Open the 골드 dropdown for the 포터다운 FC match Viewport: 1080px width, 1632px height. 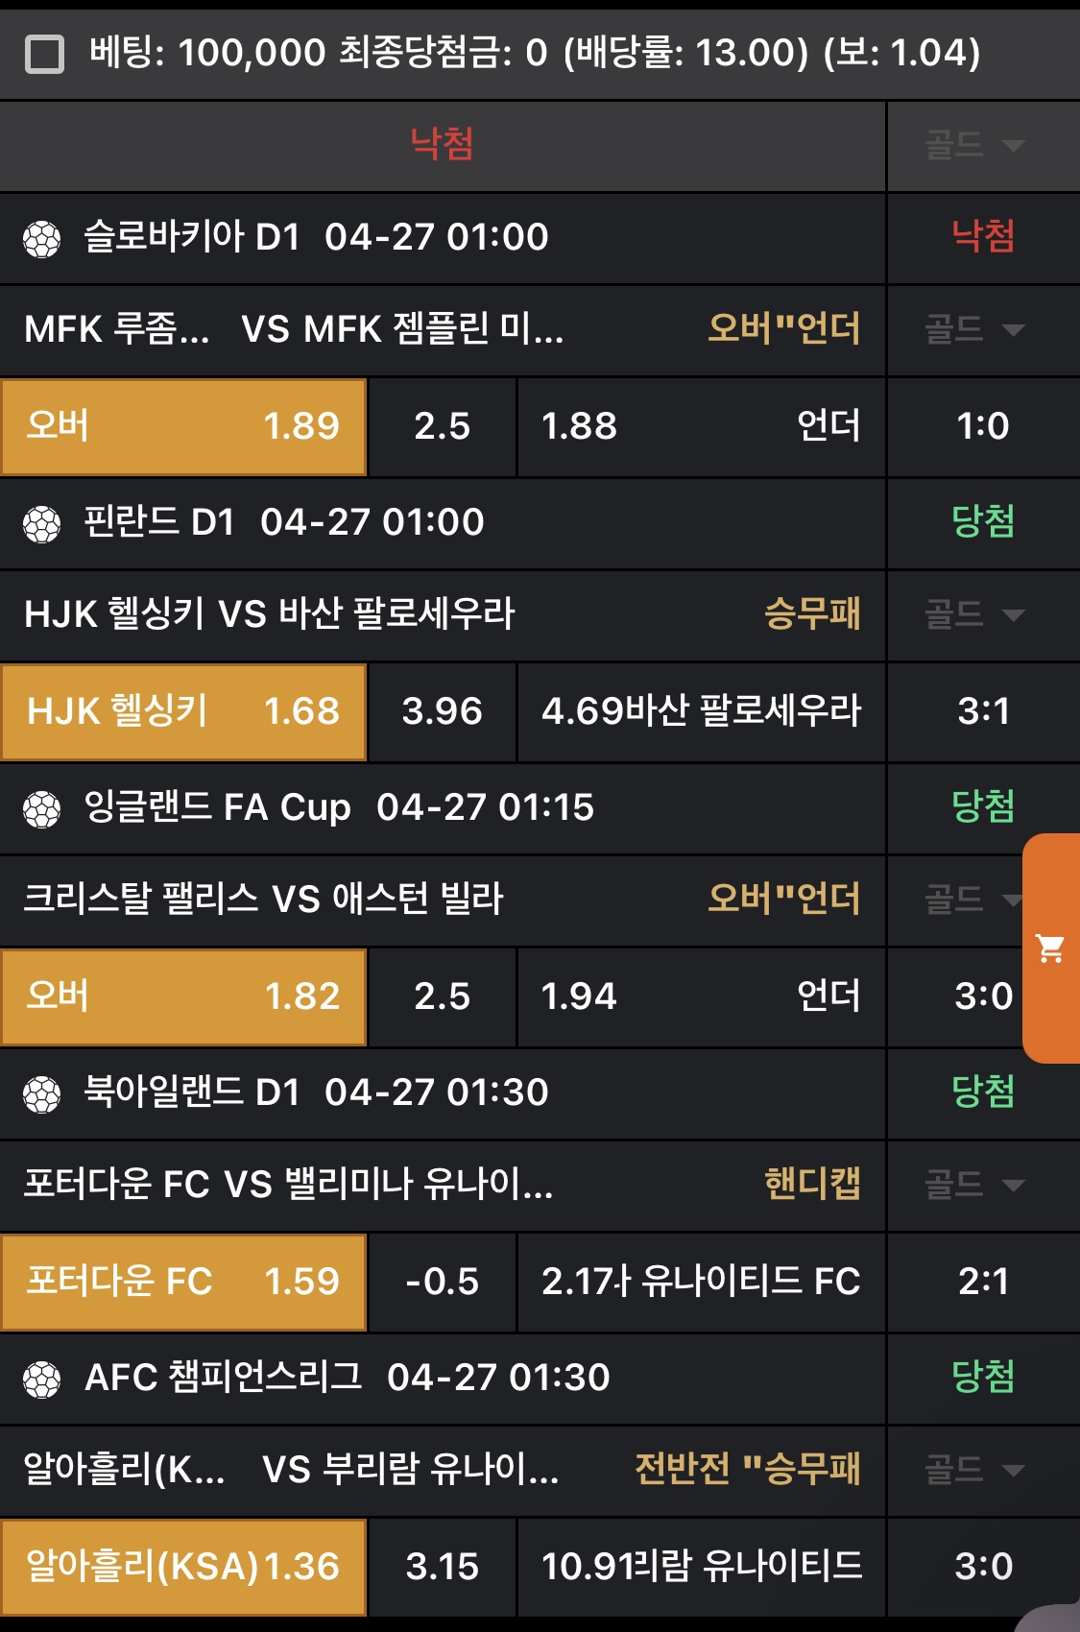coord(974,1185)
